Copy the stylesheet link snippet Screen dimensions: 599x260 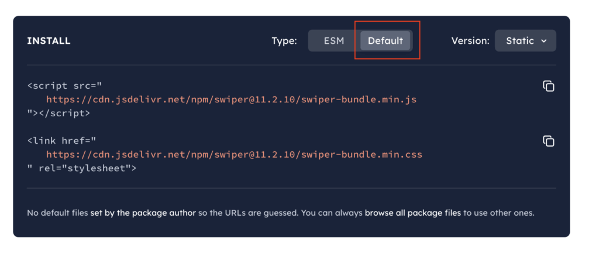(549, 141)
